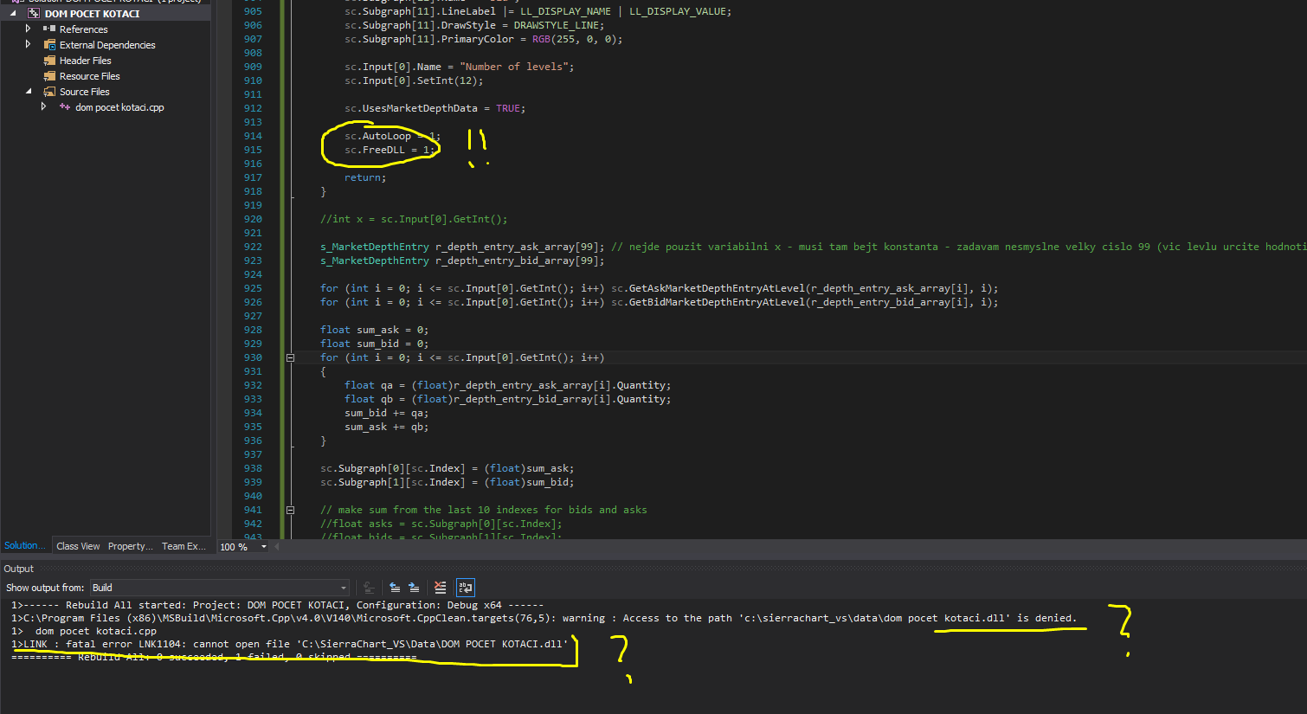Image resolution: width=1307 pixels, height=714 pixels.
Task: Select the Header Files folder label
Action: tap(85, 61)
